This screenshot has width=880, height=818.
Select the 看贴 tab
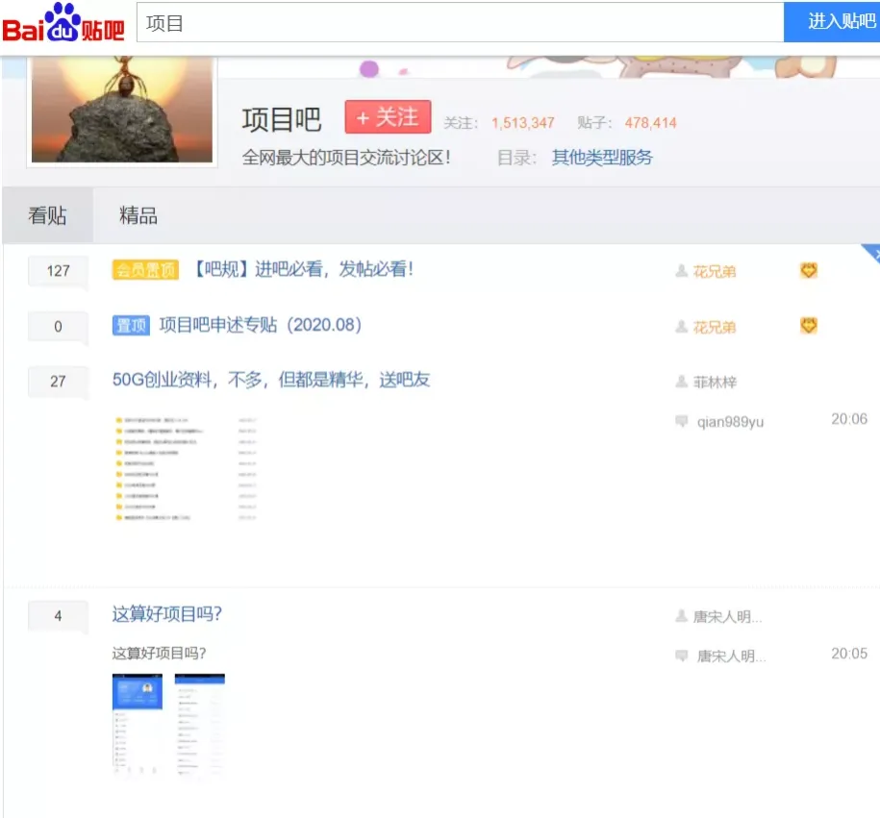pos(47,215)
